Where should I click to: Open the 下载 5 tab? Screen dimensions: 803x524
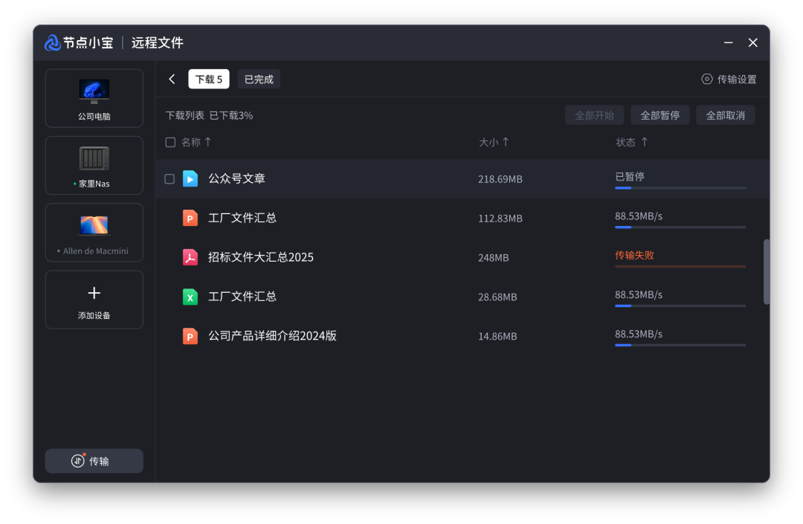[208, 79]
